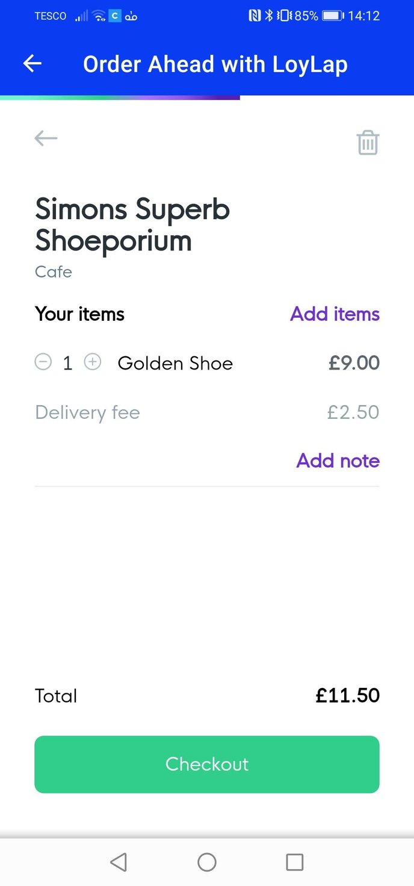
Task: Decrease Golden Shoe quantity with minus button
Action: [x=43, y=362]
